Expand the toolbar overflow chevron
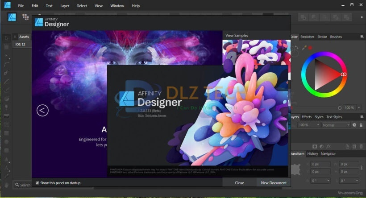This screenshot has height=198, width=366. (361, 17)
